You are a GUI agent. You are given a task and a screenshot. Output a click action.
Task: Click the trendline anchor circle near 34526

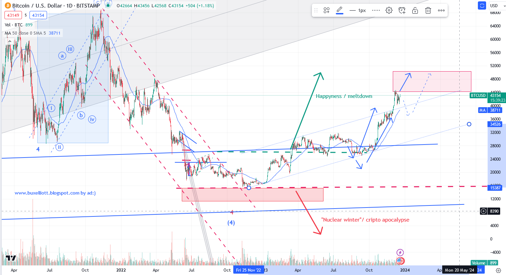pos(469,124)
